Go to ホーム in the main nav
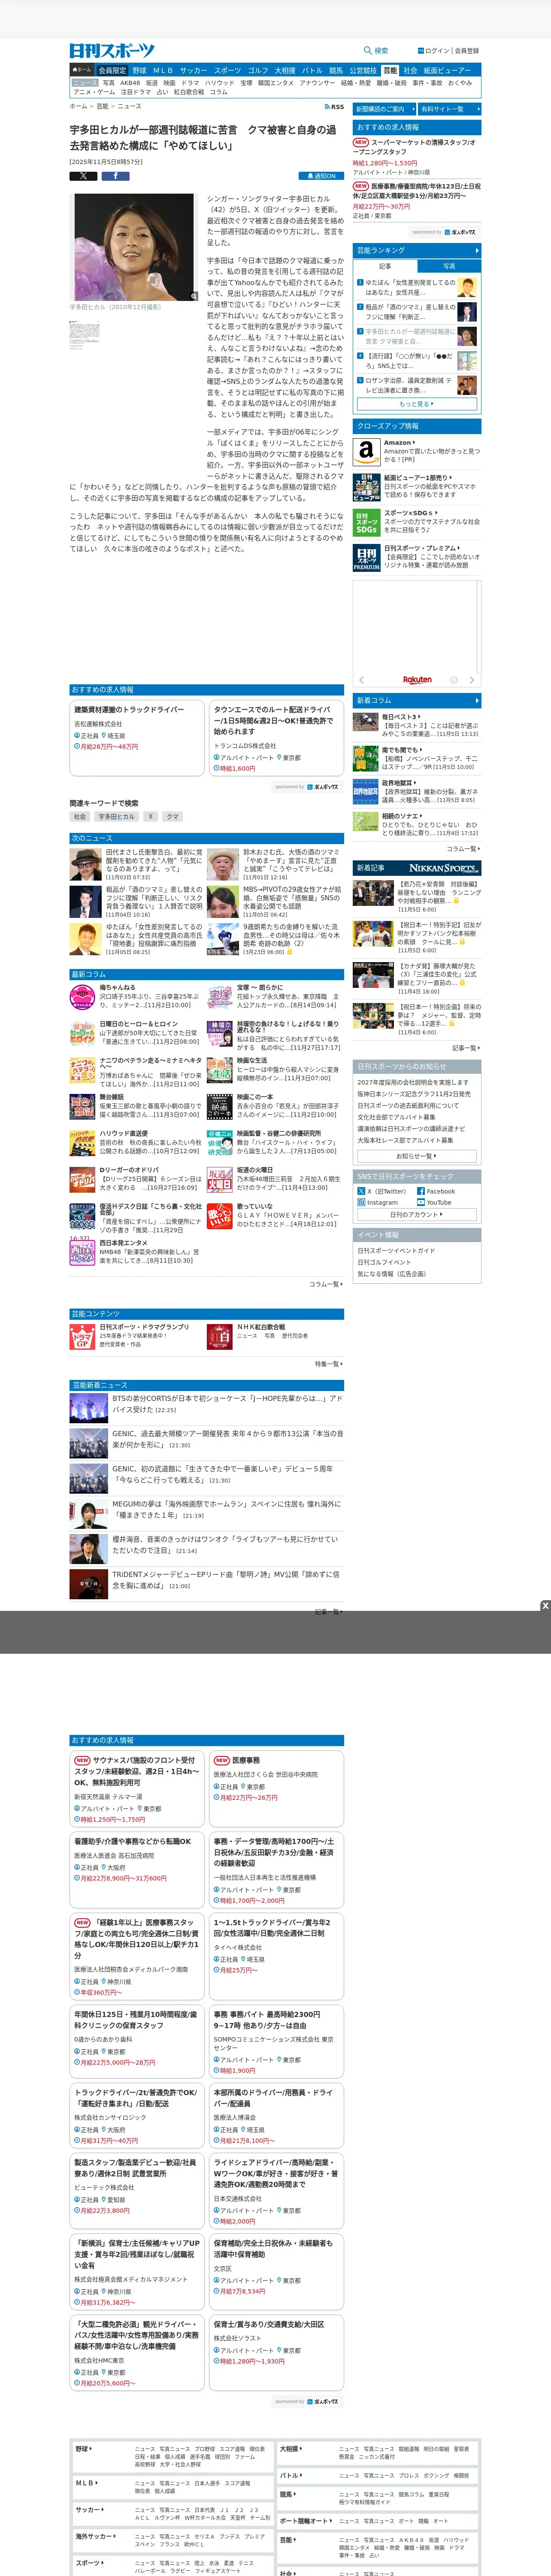 coord(82,71)
